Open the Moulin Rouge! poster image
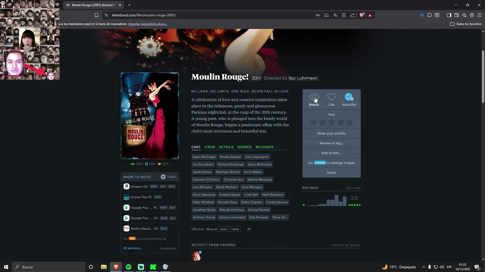 [150, 116]
